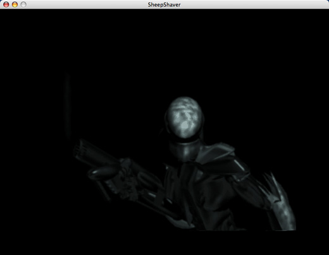Click the SheepShaver title text
This screenshot has width=329, height=255.
(x=164, y=4)
